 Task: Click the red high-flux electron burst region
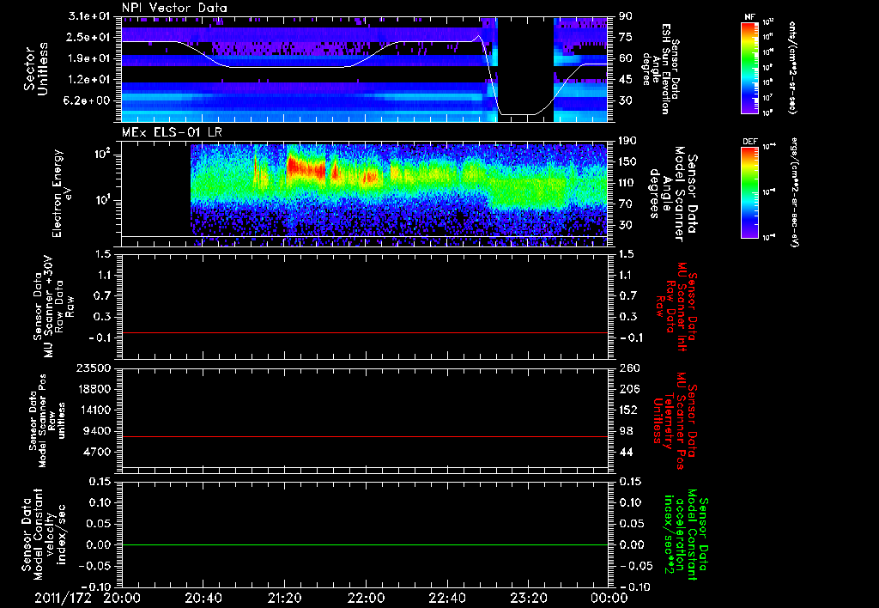coord(306,167)
